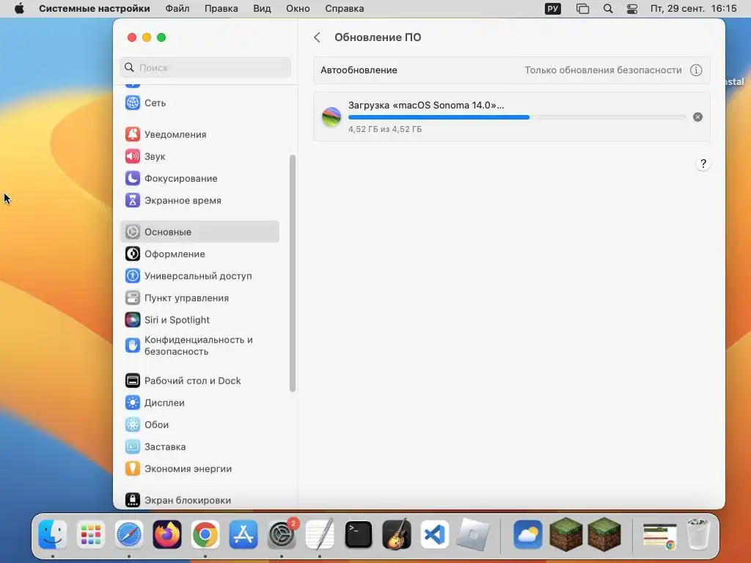Open Обои settings

[199, 424]
